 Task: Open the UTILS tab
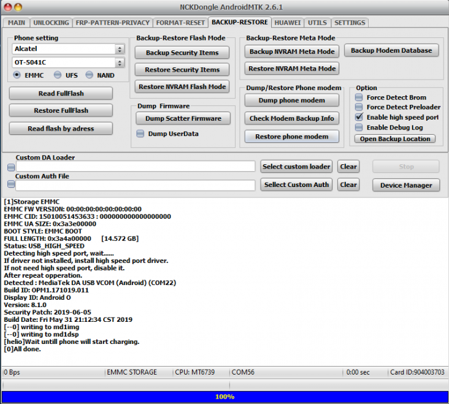(x=317, y=23)
